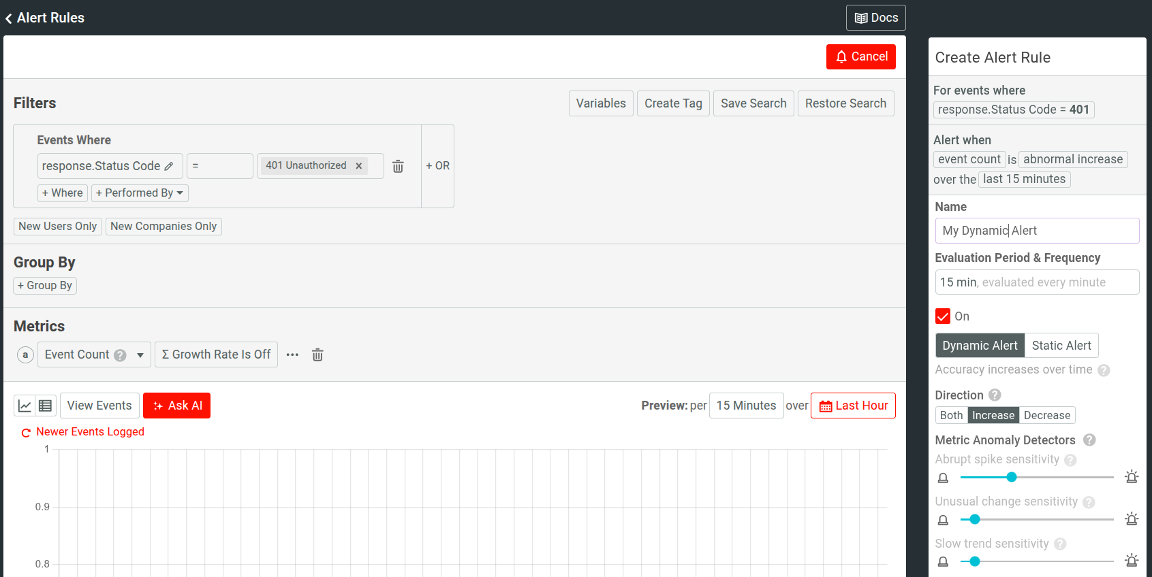Image resolution: width=1152 pixels, height=577 pixels.
Task: Switch to table view icon
Action: [46, 406]
